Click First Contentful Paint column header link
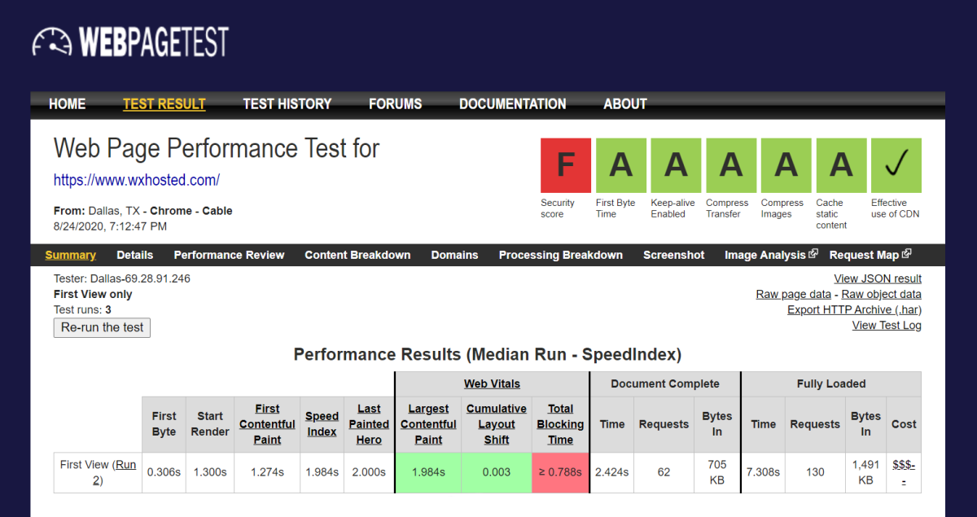The image size is (977, 517). click(267, 424)
